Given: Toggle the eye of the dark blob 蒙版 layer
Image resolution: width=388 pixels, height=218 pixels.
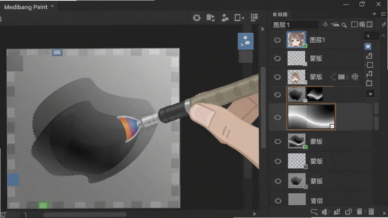Looking at the screenshot, I should [277, 181].
